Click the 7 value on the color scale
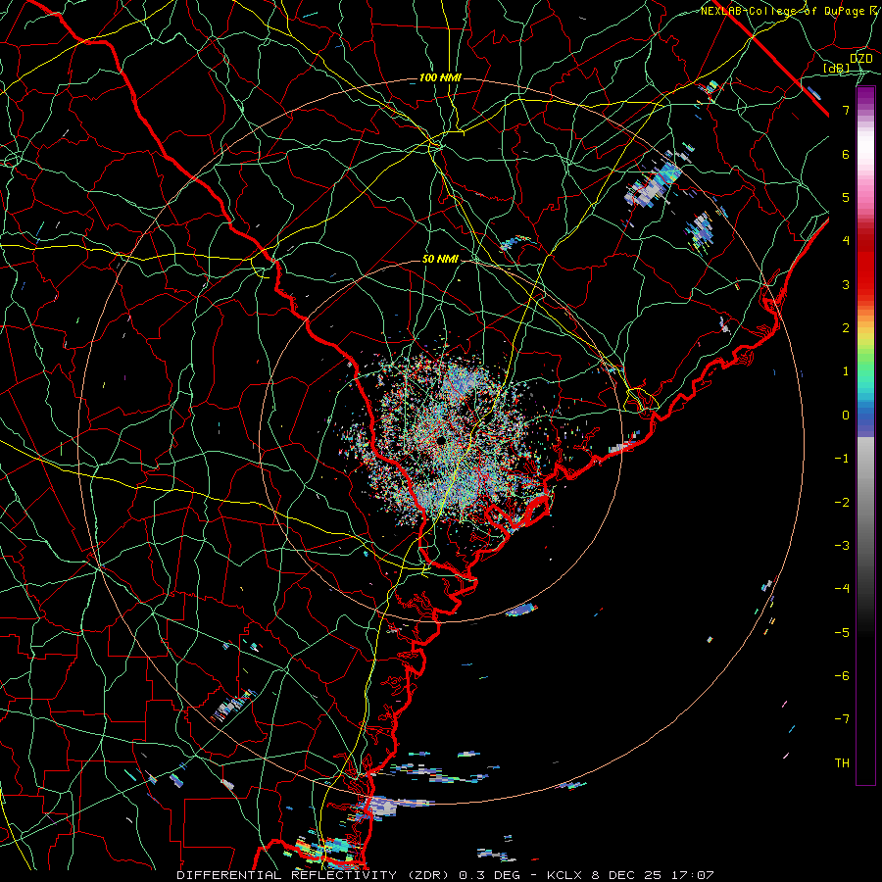Screen dimensions: 882x882 (x=846, y=110)
